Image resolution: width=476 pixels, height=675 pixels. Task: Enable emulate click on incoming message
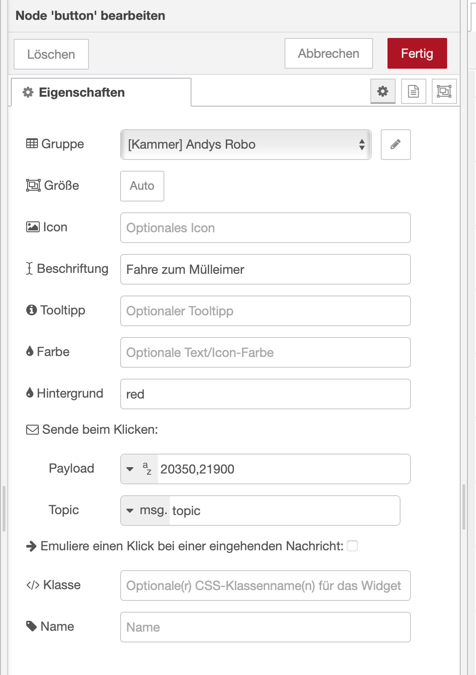[352, 546]
